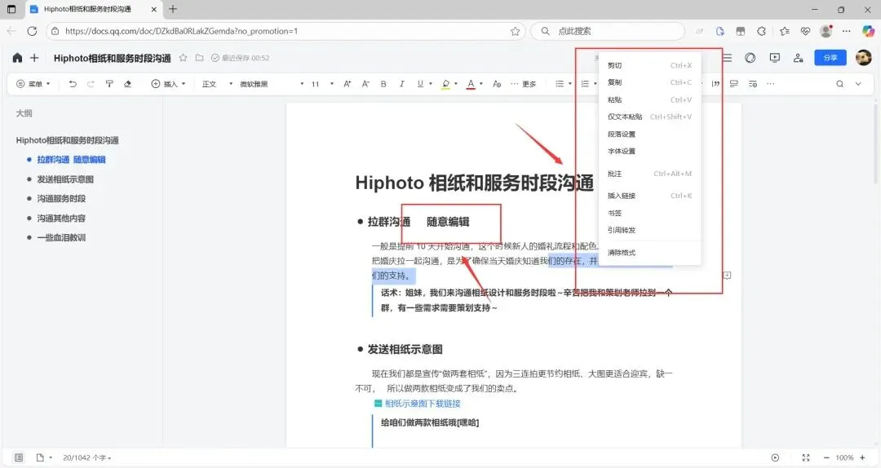Screen dimensions: 881x468
Task: Open the three-line menu icon in header
Action: click(728, 58)
